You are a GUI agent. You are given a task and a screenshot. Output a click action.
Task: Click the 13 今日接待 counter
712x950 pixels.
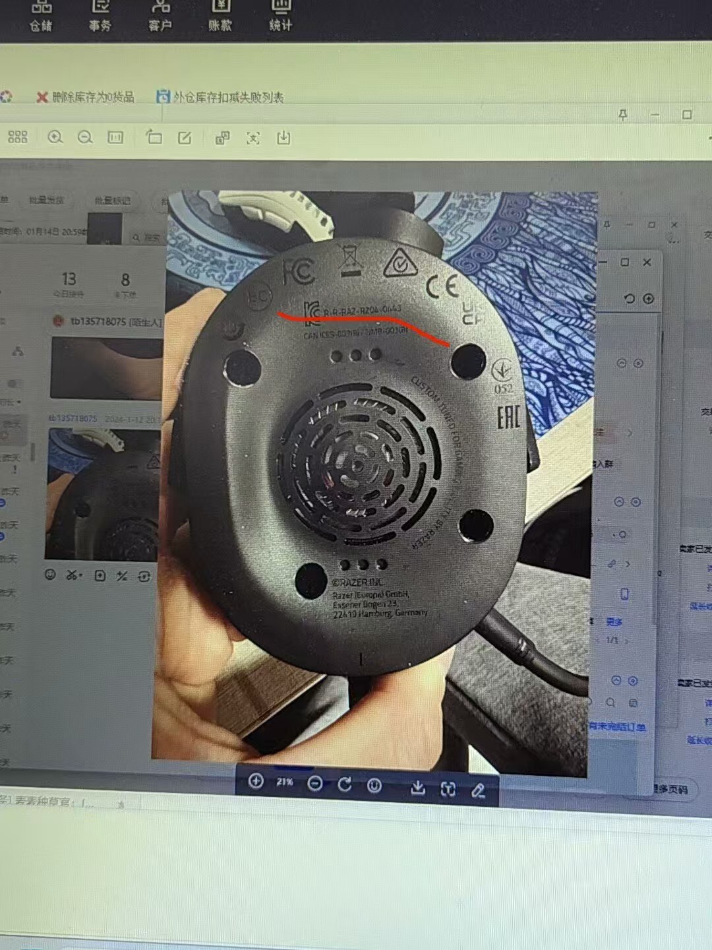[69, 284]
